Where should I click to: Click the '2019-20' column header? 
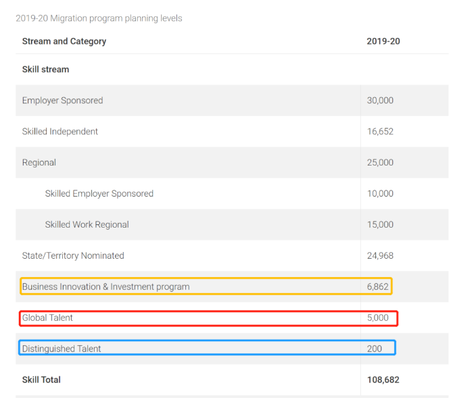383,41
